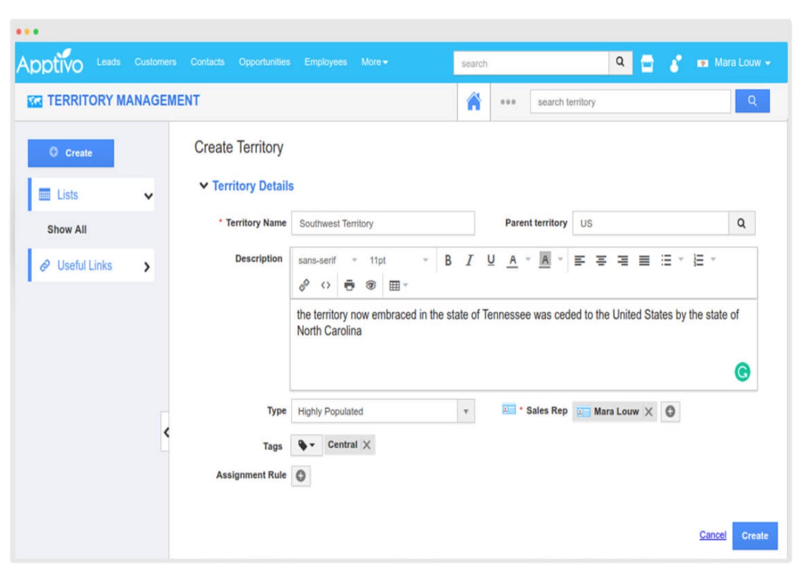Remove Mara Louw from Sales Rep
The height and width of the screenshot is (579, 810).
click(649, 412)
